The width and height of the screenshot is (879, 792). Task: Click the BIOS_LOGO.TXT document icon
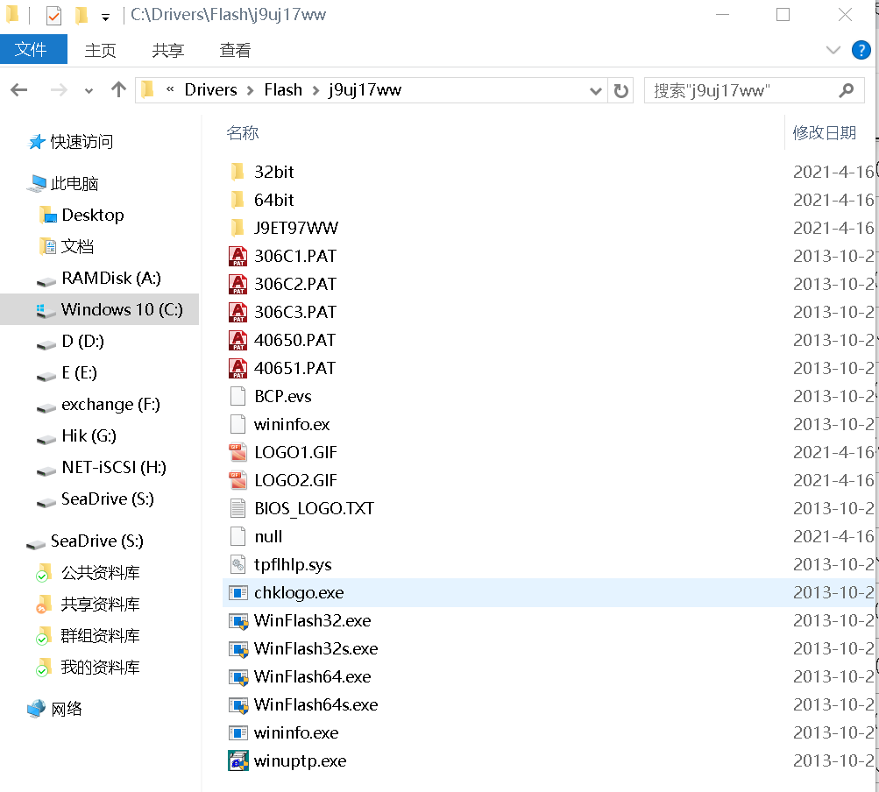click(x=237, y=508)
